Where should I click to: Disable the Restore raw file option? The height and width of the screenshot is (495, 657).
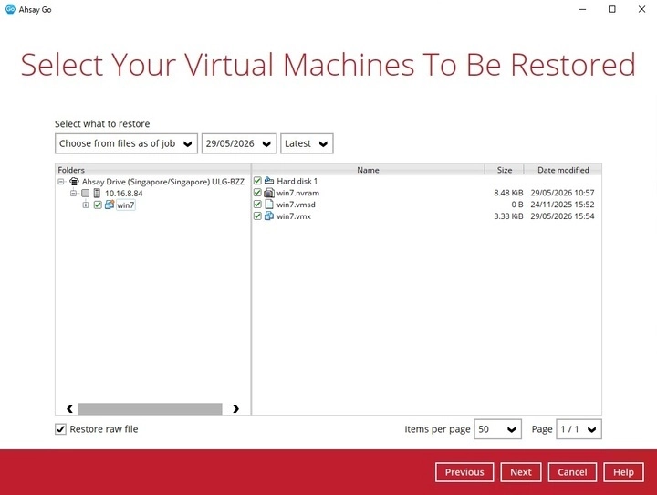[60, 428]
